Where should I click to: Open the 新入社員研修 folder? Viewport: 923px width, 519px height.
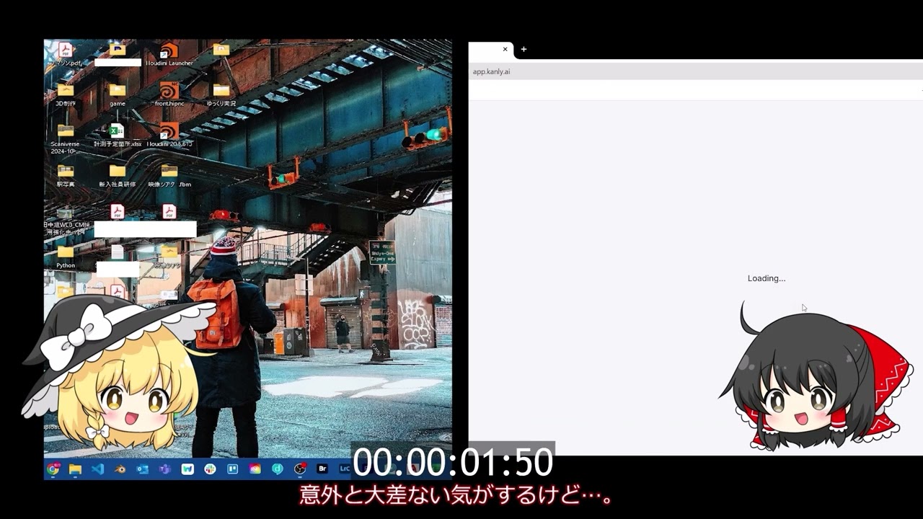[118, 175]
